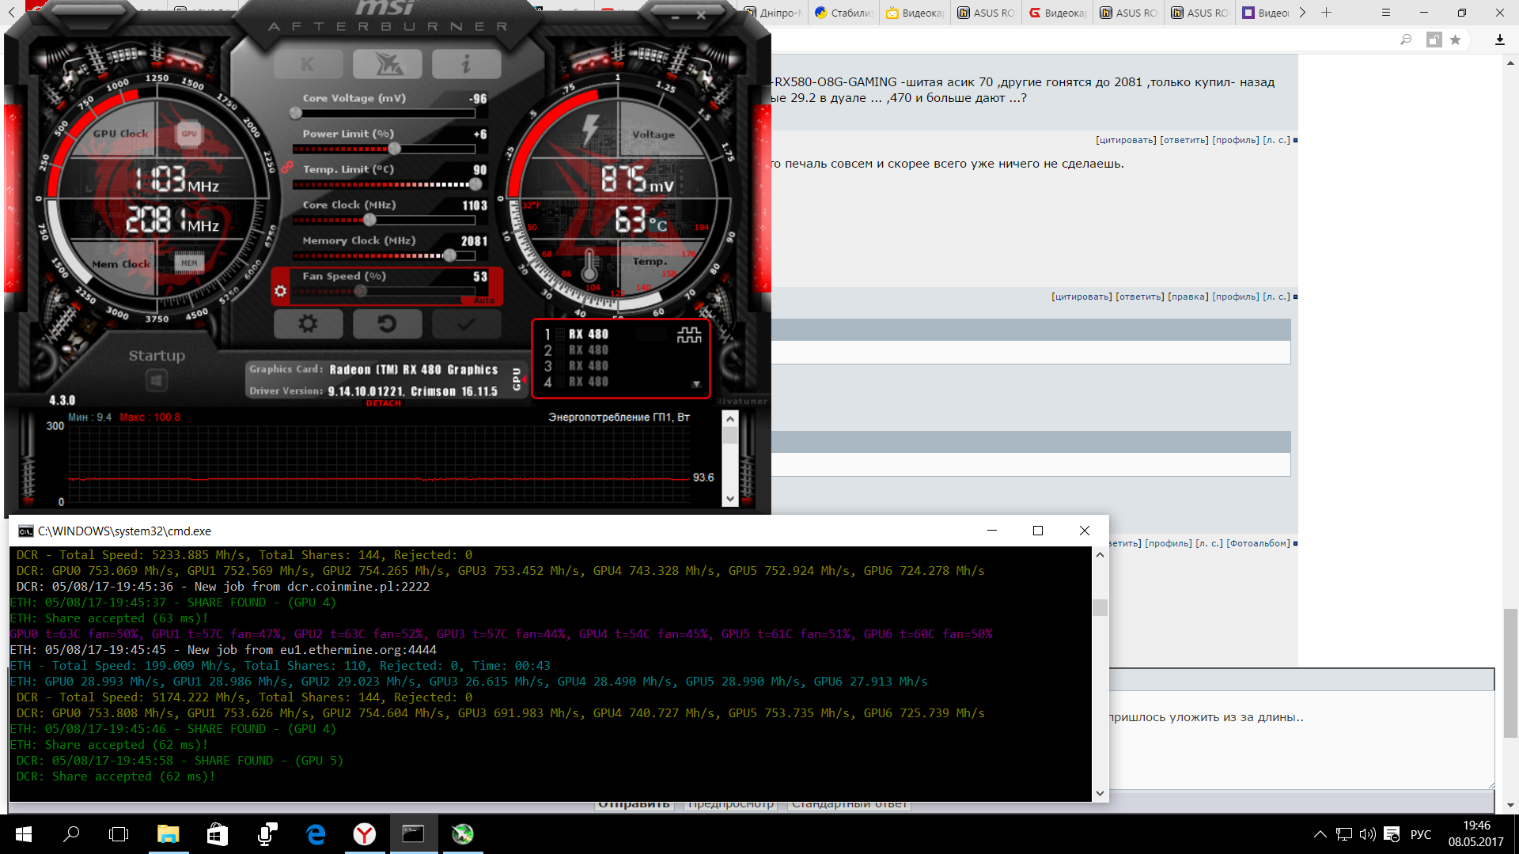Open fan speed settings gear icon
The width and height of the screenshot is (1519, 854).
click(x=280, y=291)
